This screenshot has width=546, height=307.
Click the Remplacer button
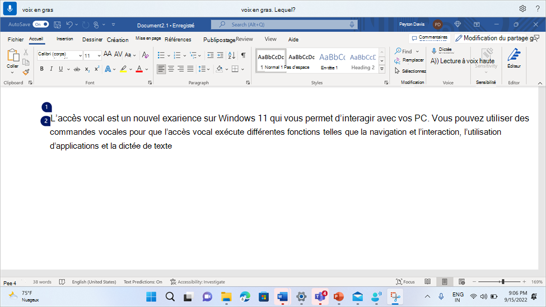tap(409, 60)
